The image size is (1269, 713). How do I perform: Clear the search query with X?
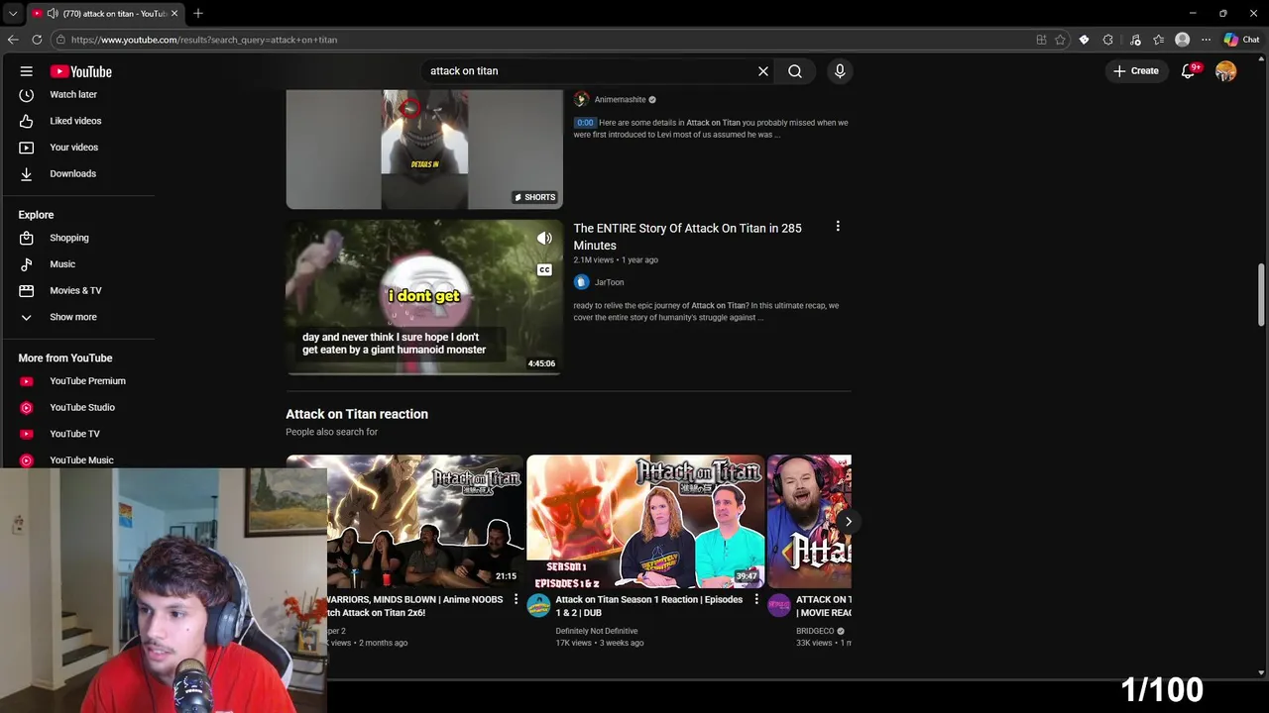tap(763, 71)
